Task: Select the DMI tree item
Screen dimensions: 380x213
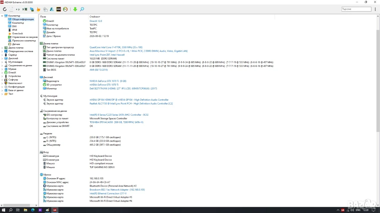Action: 14,26
